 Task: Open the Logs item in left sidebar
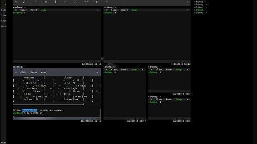click(x=4, y=10)
